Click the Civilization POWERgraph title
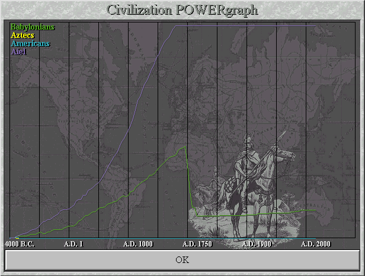This screenshot has height=276, width=365. coord(182,10)
